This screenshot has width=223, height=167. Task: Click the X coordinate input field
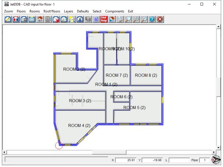(x=126, y=160)
